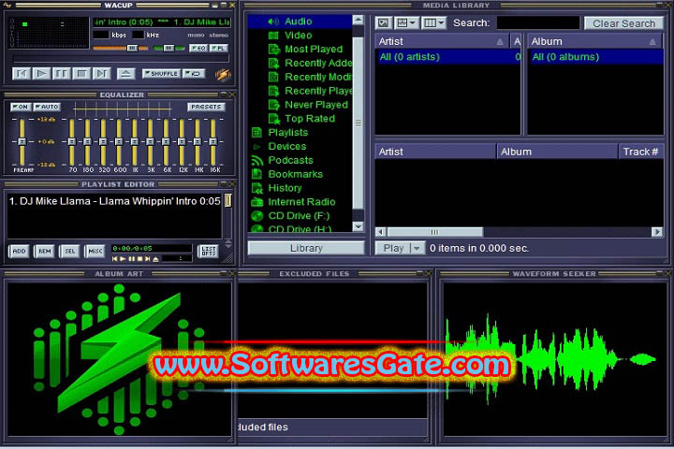
Task: Click the song seek bar
Action: click(121, 59)
